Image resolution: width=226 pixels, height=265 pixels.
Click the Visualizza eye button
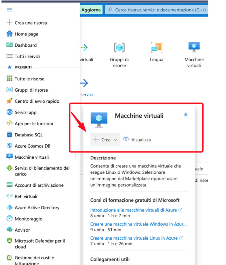(x=137, y=139)
